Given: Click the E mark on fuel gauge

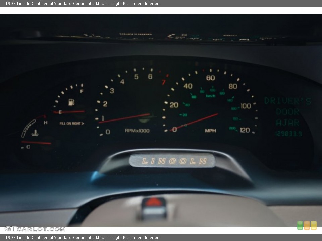Looking at the screenshot, I should (x=60, y=112).
